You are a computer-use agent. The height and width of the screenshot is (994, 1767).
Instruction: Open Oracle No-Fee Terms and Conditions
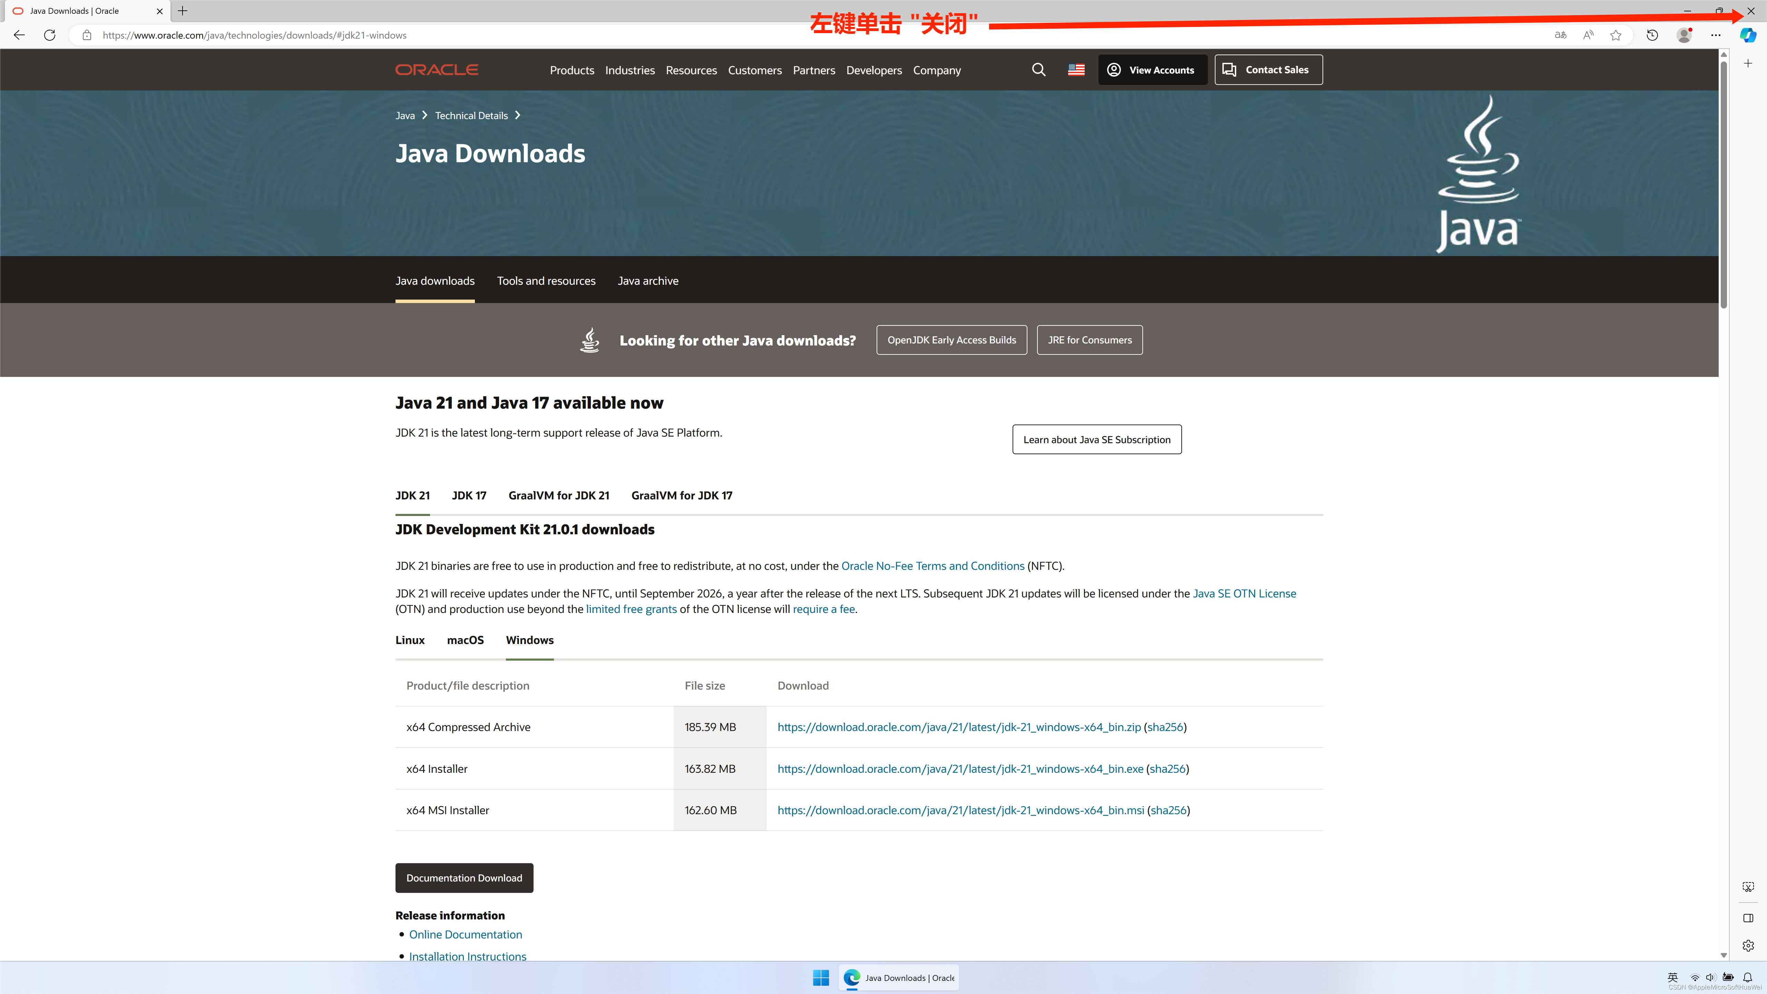[x=933, y=566]
